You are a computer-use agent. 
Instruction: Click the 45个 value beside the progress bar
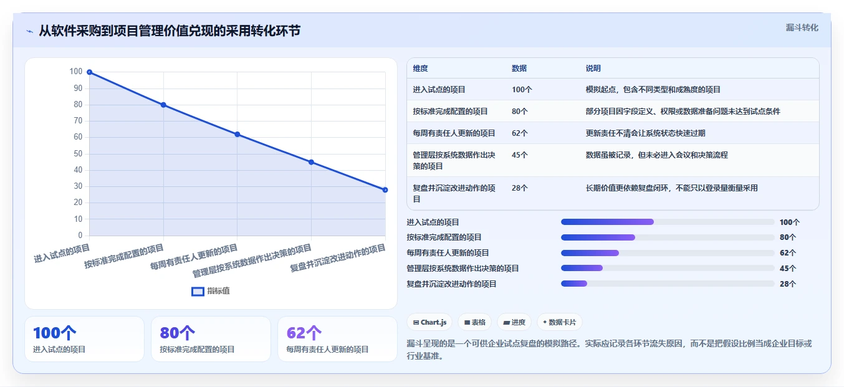pos(788,269)
